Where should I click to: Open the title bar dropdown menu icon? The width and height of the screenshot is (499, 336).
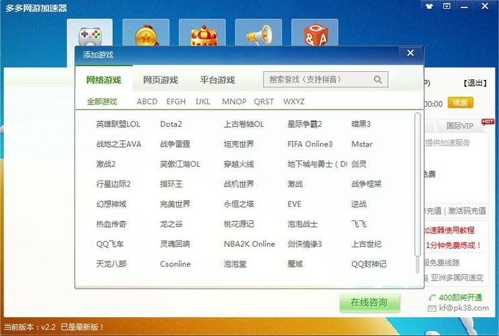click(x=447, y=6)
